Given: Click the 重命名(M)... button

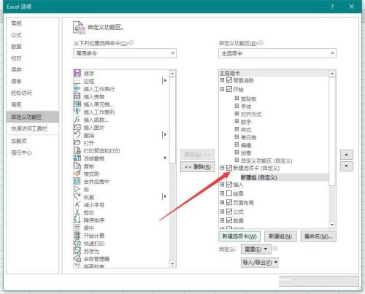Looking at the screenshot, I should [x=318, y=236].
